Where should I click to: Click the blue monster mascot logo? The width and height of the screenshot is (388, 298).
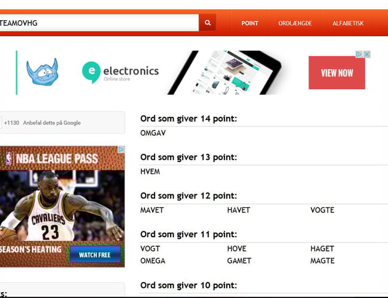click(42, 72)
